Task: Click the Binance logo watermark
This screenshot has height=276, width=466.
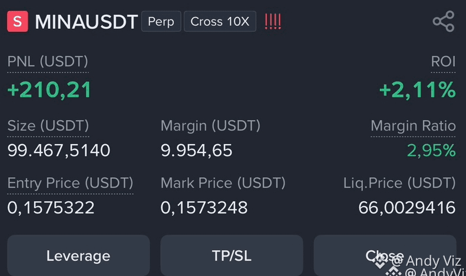Action: click(x=379, y=261)
